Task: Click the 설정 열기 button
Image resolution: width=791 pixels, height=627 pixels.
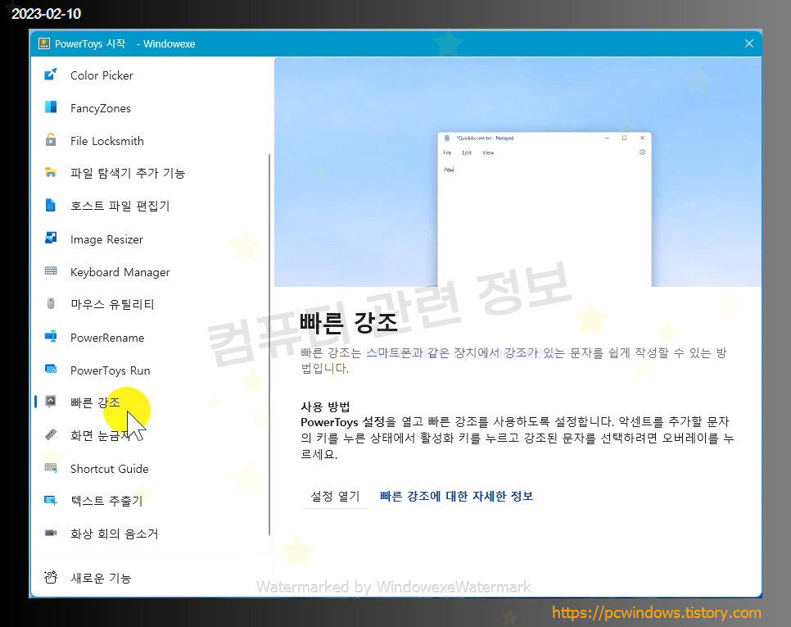Action: point(335,496)
